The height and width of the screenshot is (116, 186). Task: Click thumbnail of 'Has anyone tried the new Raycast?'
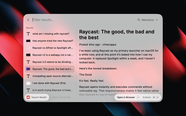tap(28, 41)
